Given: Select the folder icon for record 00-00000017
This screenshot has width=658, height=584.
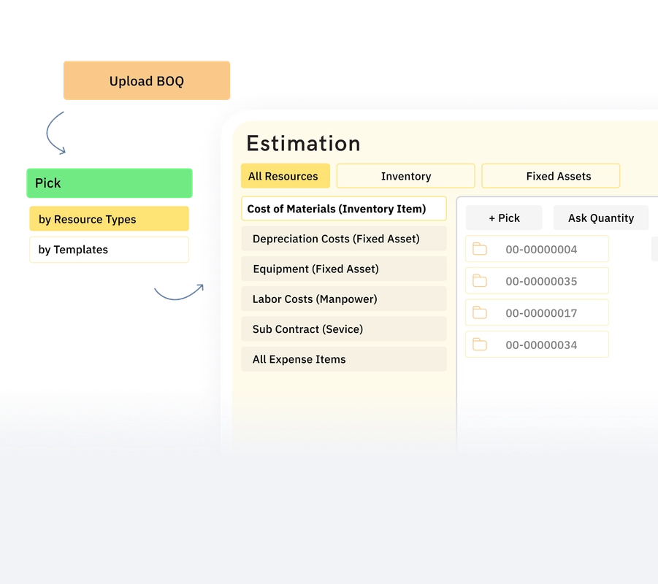Looking at the screenshot, I should click(x=480, y=312).
